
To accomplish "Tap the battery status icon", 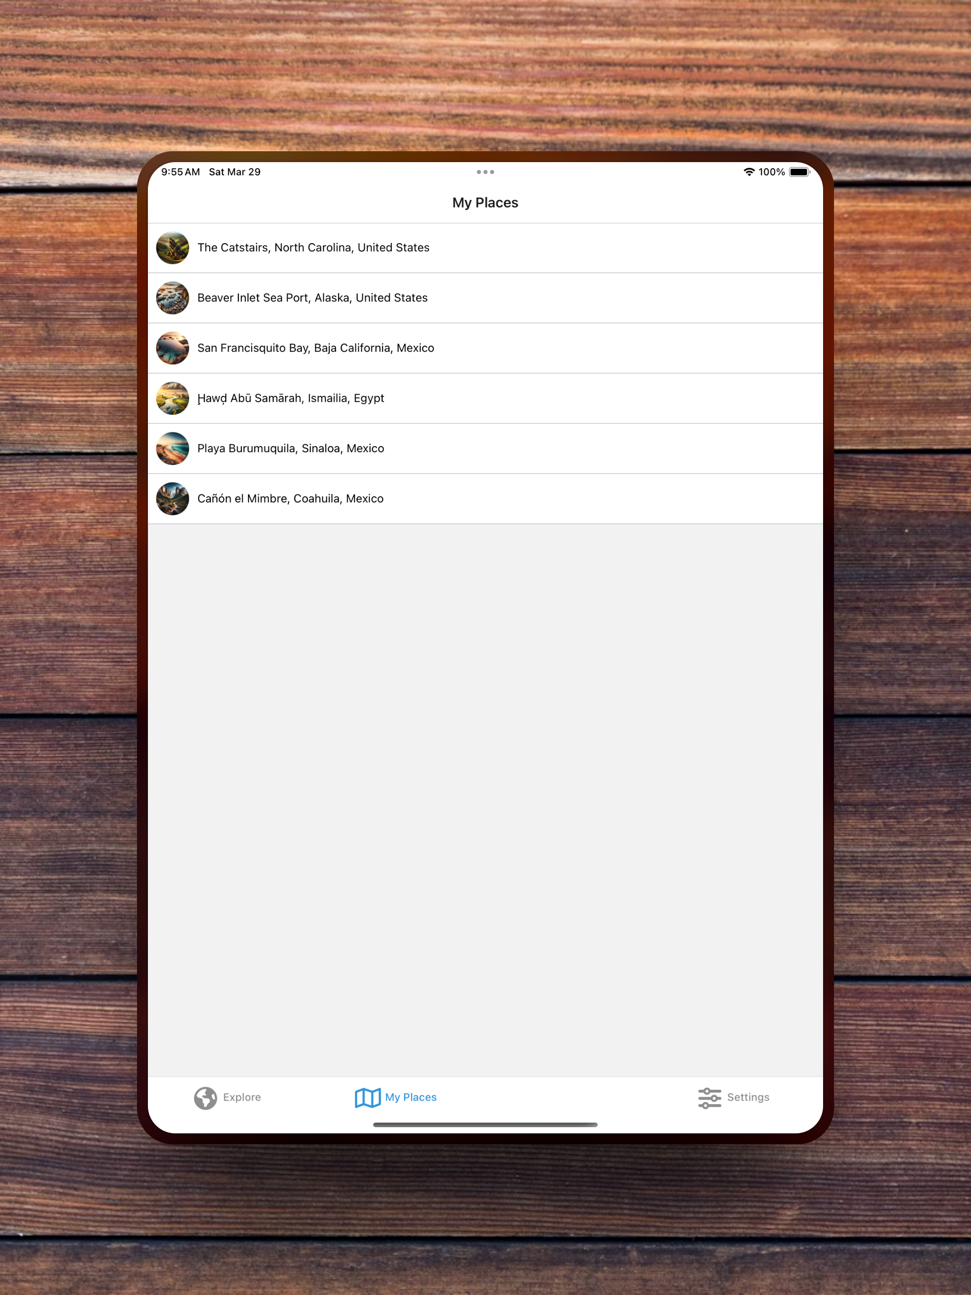I will tap(799, 172).
